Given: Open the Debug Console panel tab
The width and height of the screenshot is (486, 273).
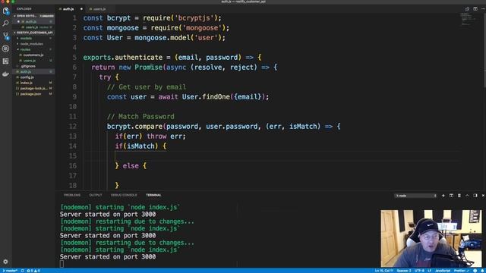Looking at the screenshot, I should [124, 196].
